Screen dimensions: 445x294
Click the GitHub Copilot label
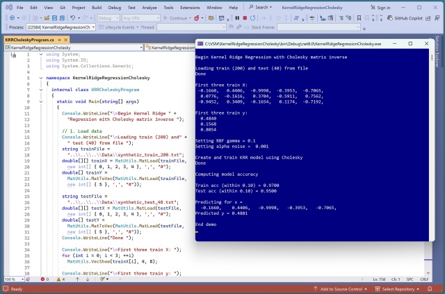[408, 18]
